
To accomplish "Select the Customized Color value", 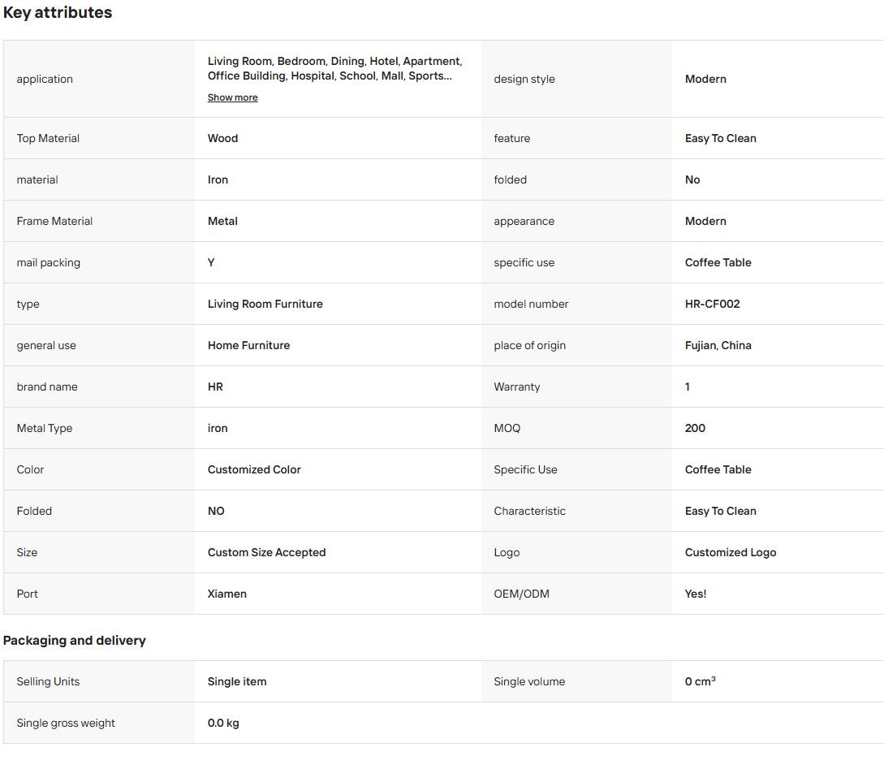I will [x=254, y=469].
